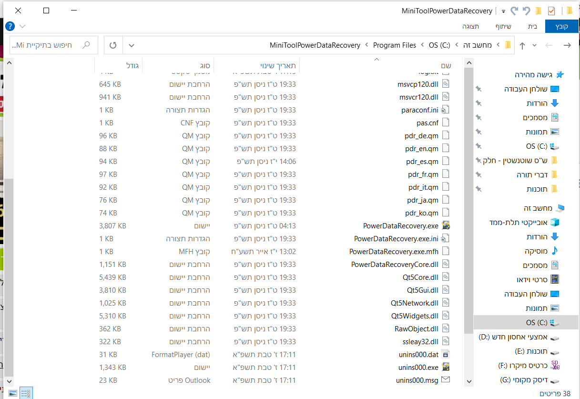This screenshot has height=399, width=580.
Task: Open אובייקטי תלת-ממד 3D objects folder
Action: (524, 222)
